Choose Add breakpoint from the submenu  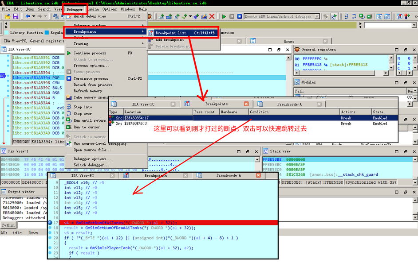point(183,39)
